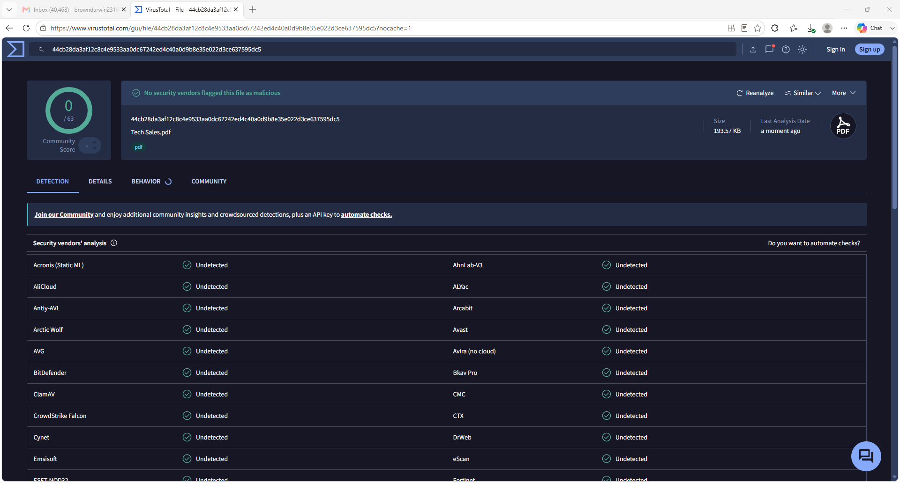Refresh the page with the reload icon
Viewport: 900px width, 483px height.
[x=26, y=28]
